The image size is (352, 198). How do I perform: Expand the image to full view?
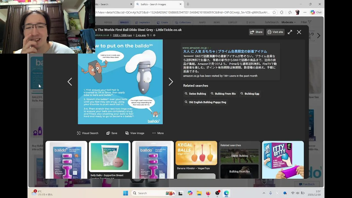click(x=290, y=32)
